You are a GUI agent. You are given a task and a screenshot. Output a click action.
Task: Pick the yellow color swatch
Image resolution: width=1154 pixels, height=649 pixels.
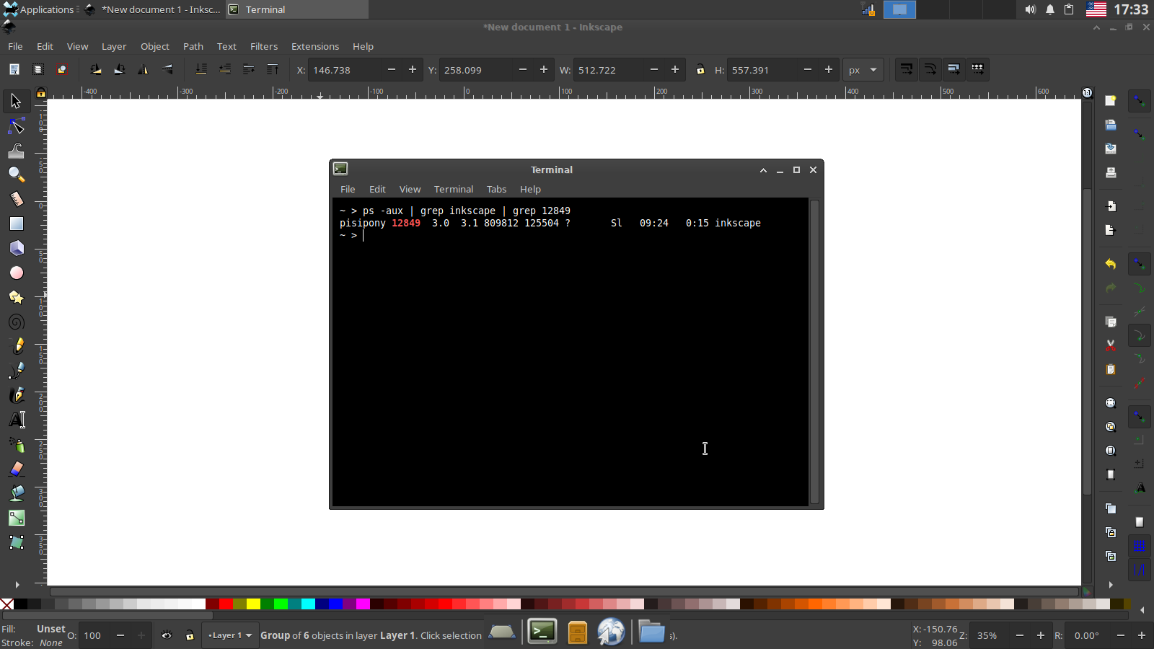point(253,604)
